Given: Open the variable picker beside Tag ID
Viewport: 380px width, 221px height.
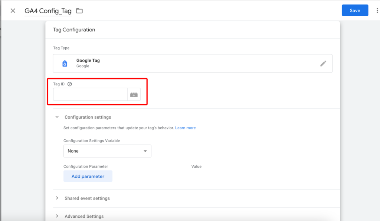Looking at the screenshot, I should pos(134,95).
